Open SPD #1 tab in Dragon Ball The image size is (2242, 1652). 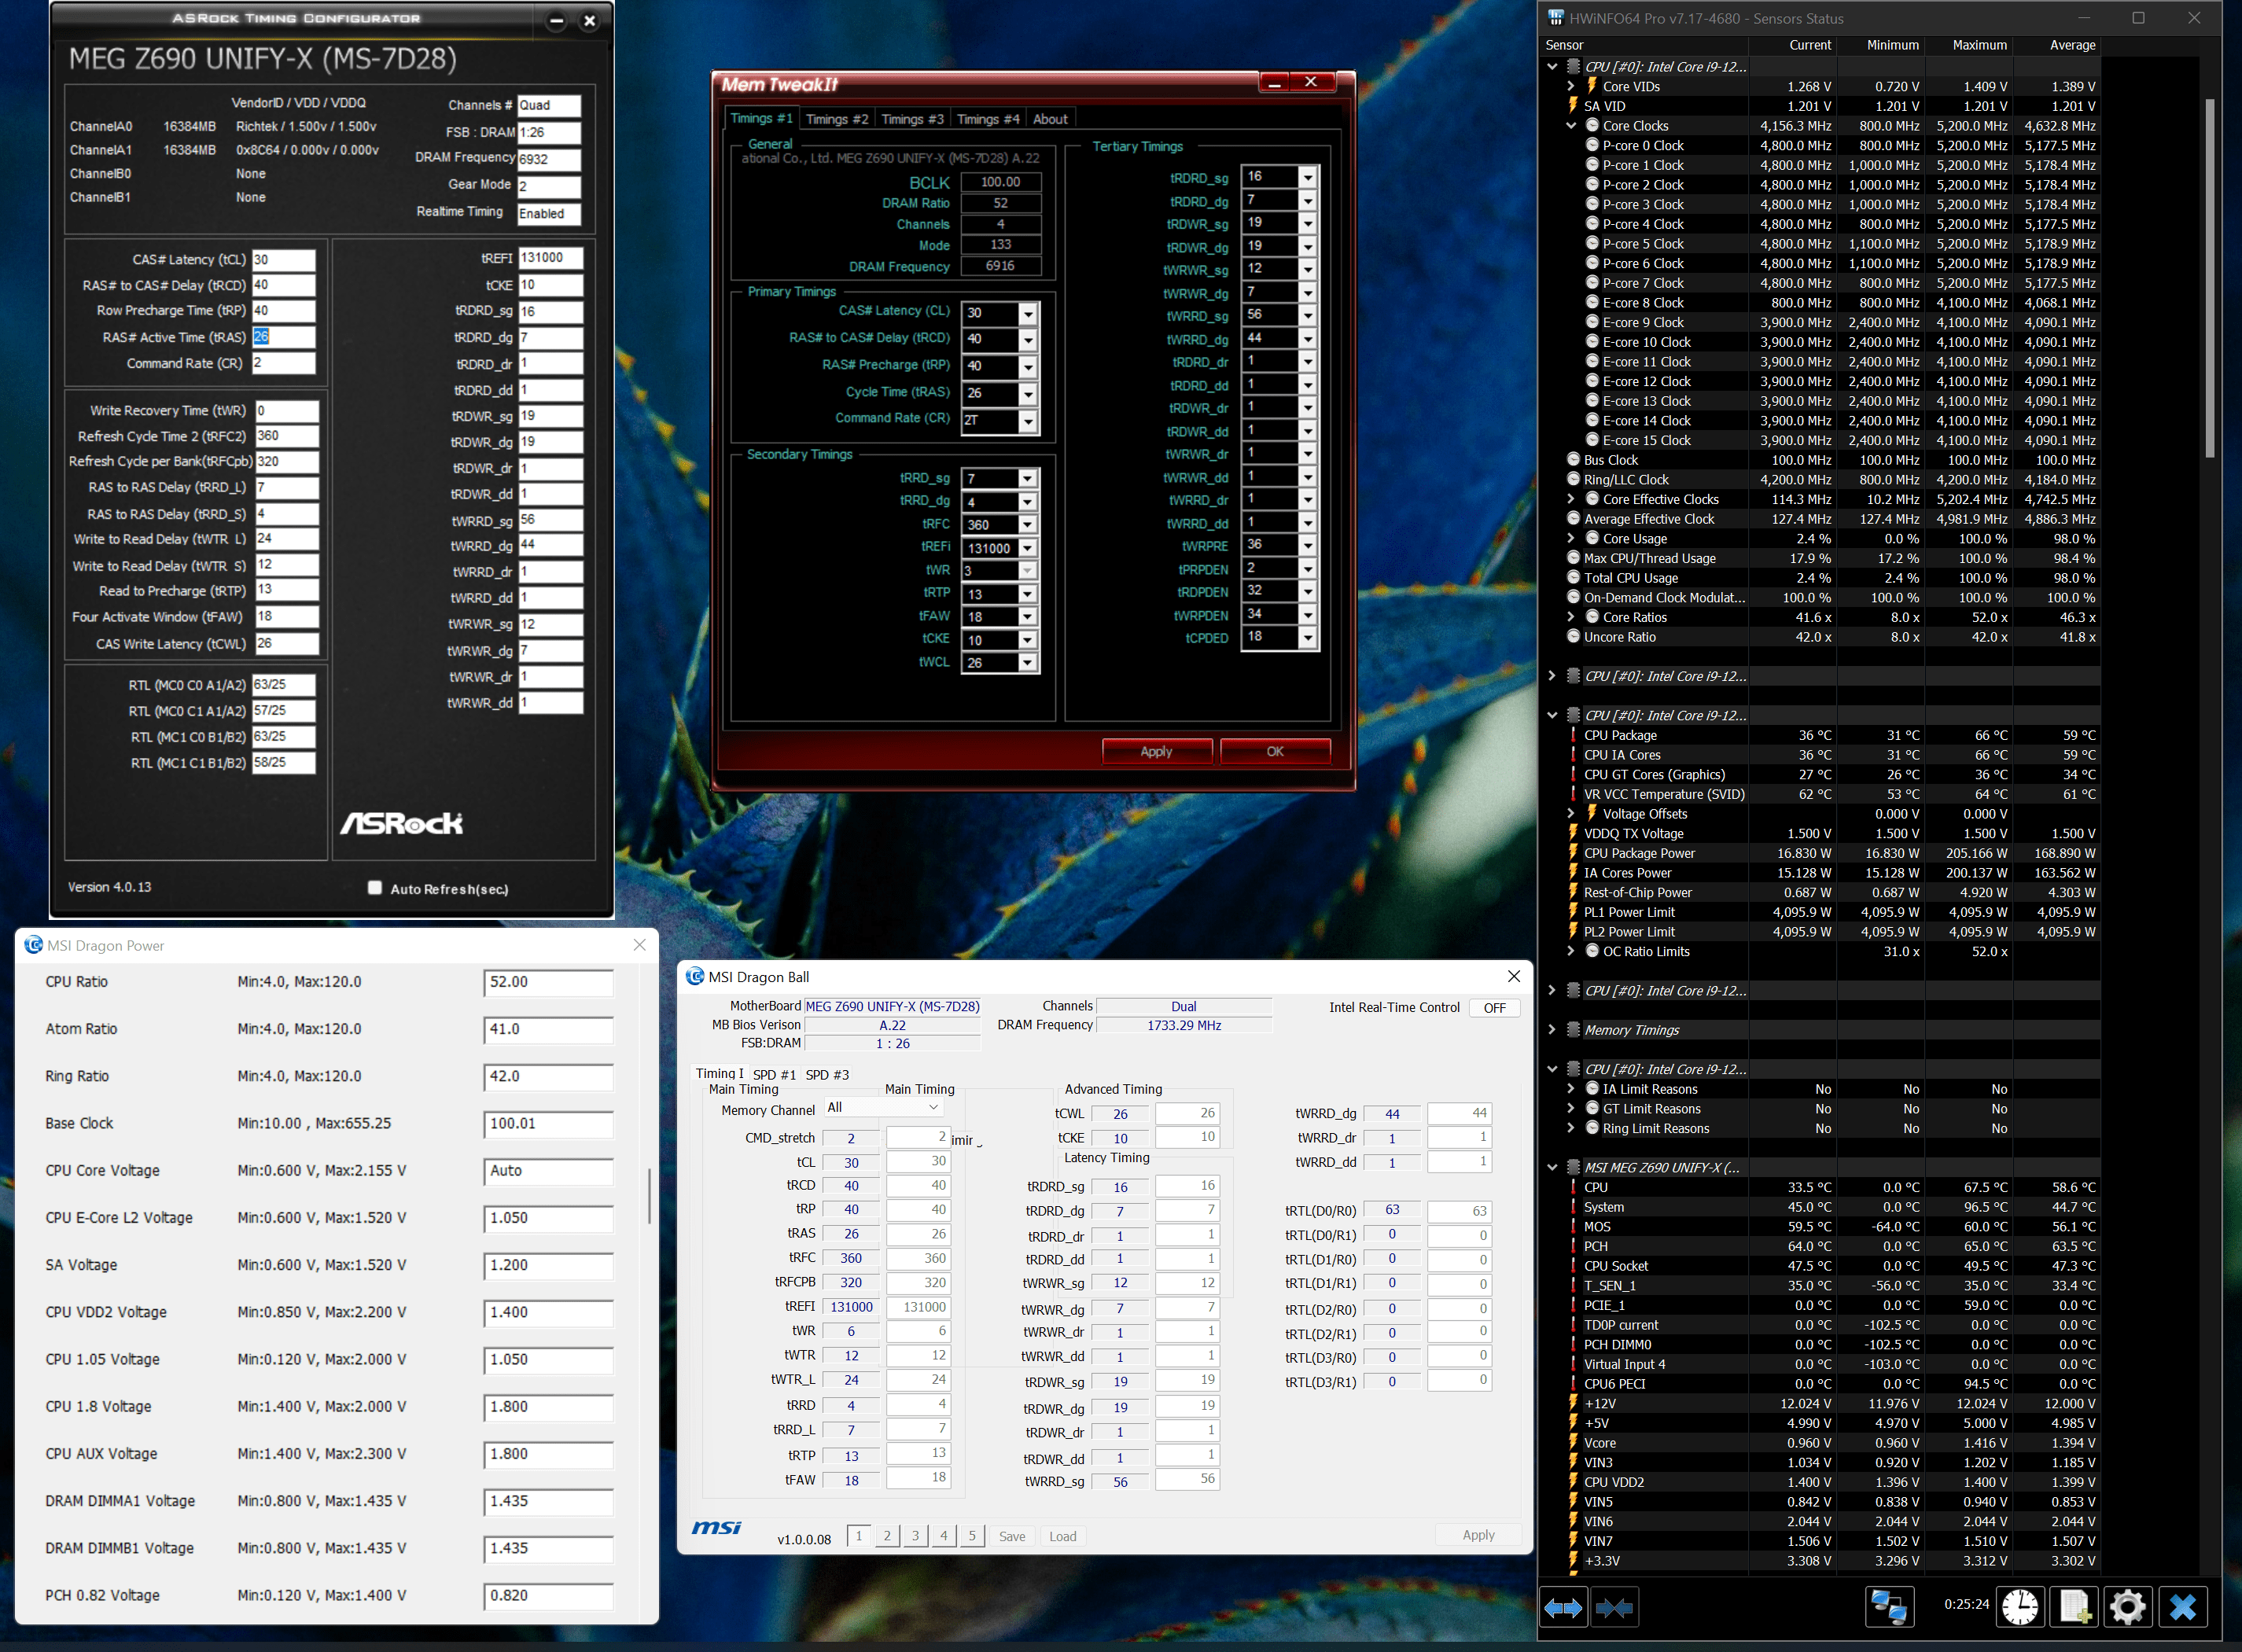(774, 1075)
